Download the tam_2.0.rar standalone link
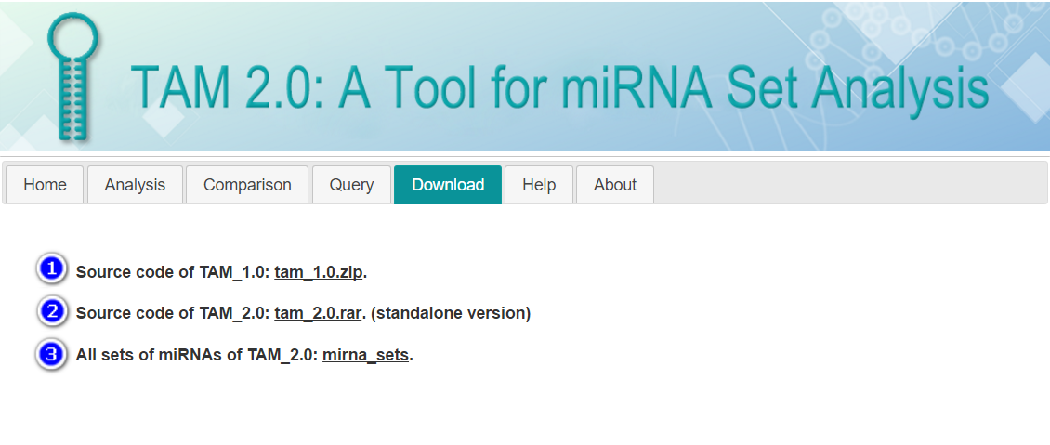 tap(318, 313)
